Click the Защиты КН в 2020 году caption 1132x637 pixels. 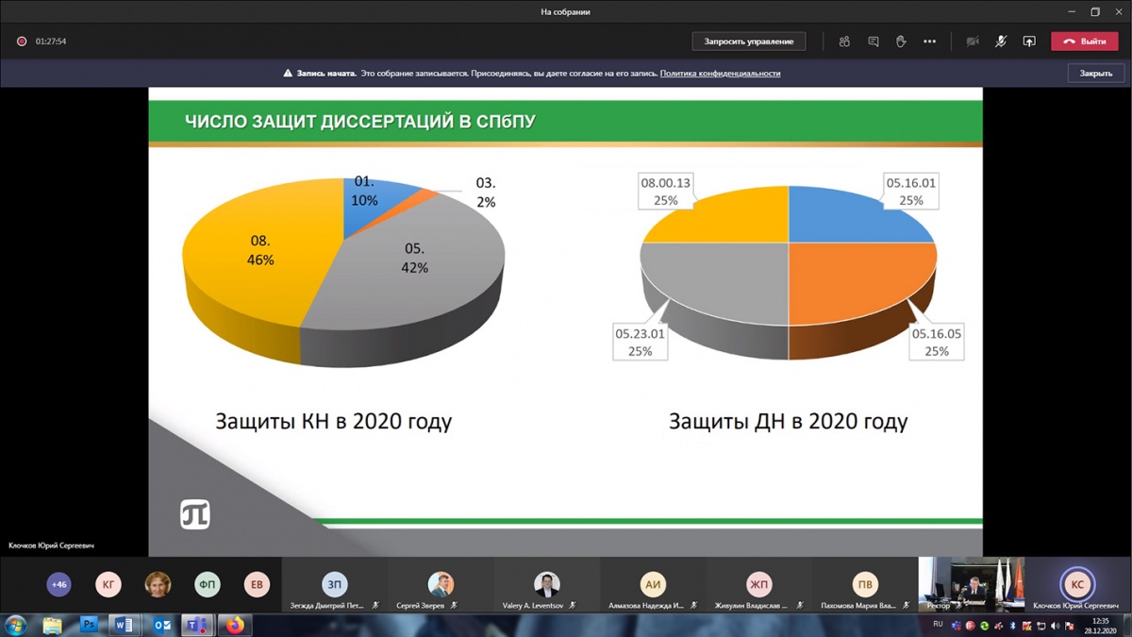click(x=334, y=421)
